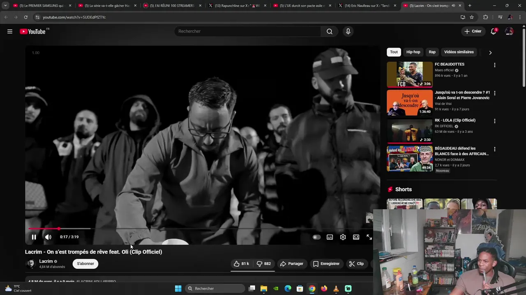Select the Vidéos similaires chip
The width and height of the screenshot is (526, 295).
tap(459, 52)
